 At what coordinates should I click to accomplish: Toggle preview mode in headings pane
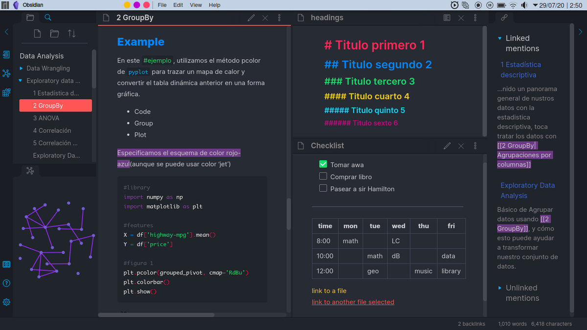pyautogui.click(x=447, y=18)
